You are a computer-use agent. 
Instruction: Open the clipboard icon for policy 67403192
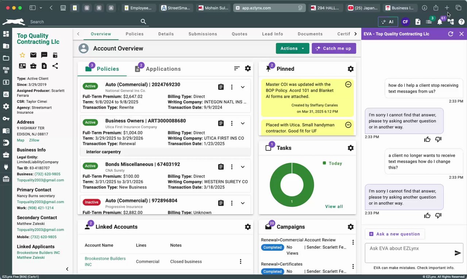pos(221,167)
